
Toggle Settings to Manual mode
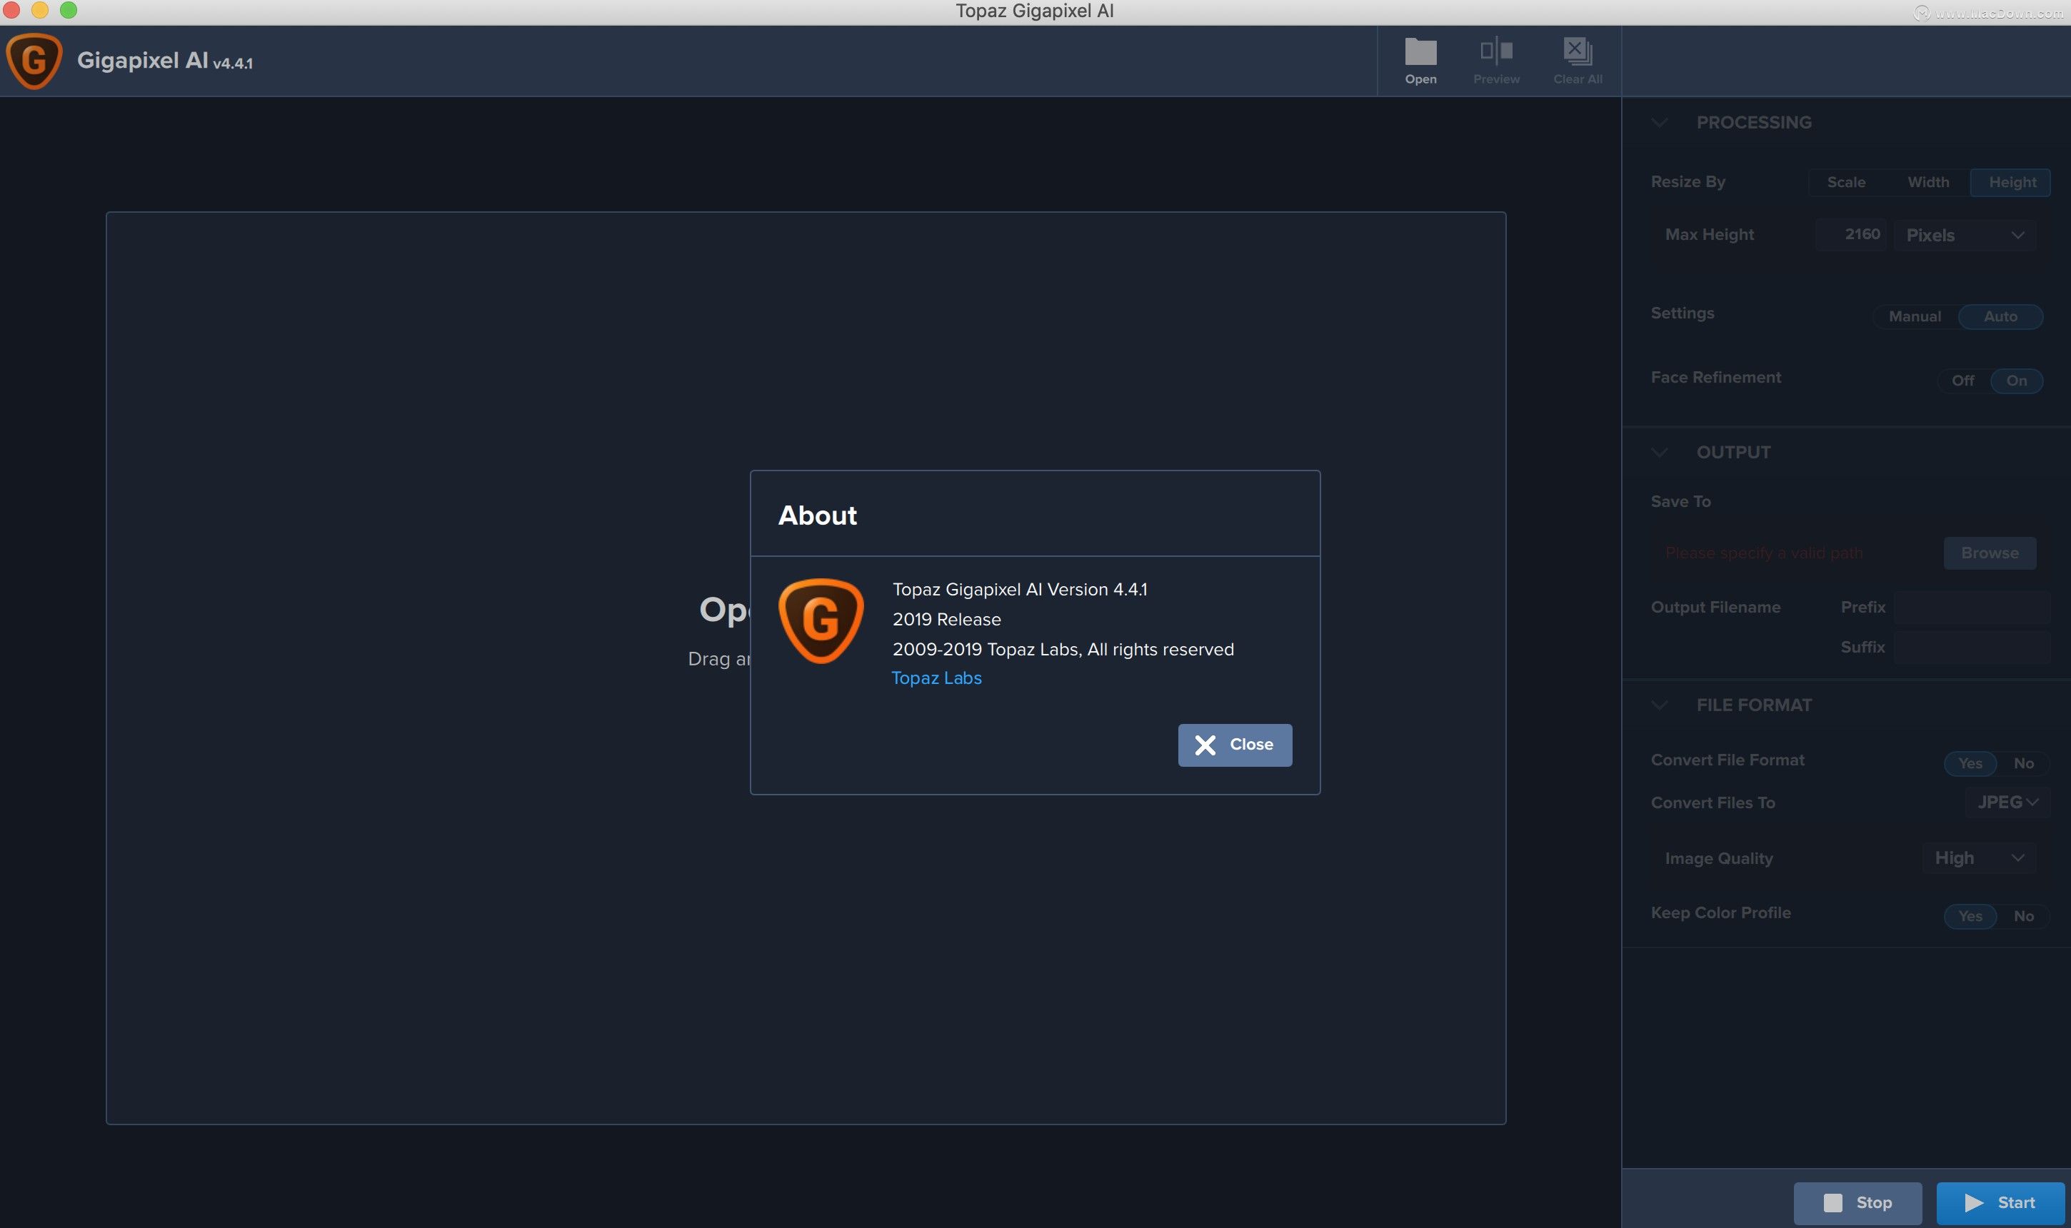(x=1912, y=316)
